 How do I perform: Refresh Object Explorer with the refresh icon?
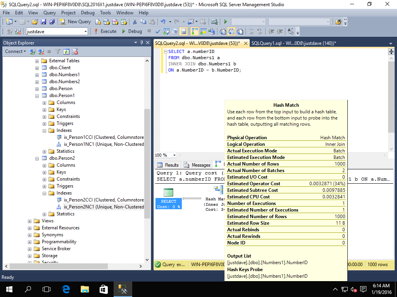pyautogui.click(x=66, y=51)
